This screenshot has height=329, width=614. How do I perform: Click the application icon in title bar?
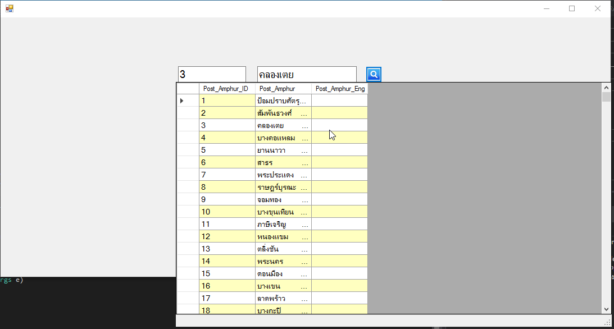pyautogui.click(x=9, y=8)
